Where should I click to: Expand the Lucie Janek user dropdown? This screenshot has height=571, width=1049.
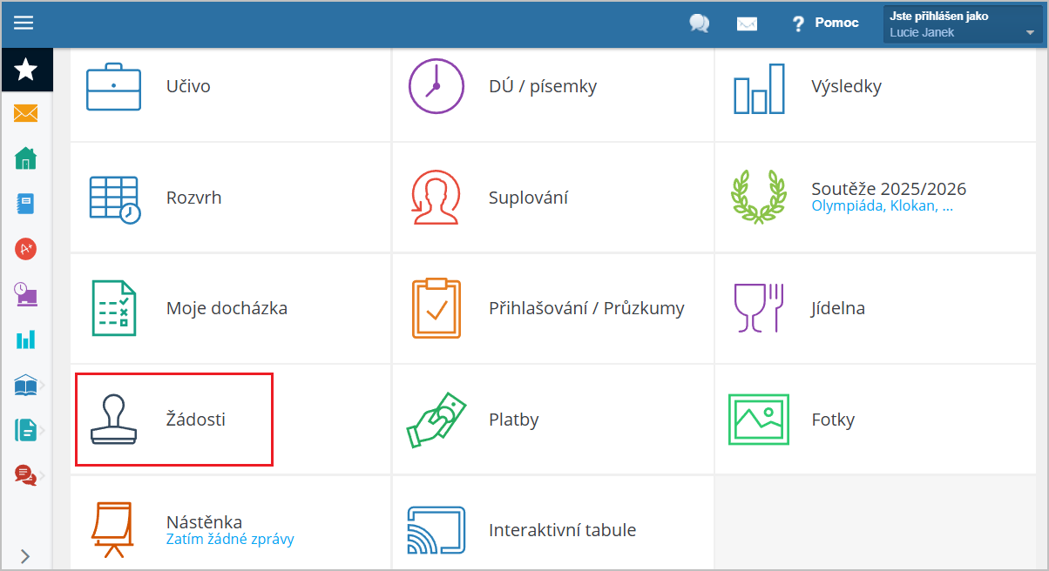[x=963, y=24]
